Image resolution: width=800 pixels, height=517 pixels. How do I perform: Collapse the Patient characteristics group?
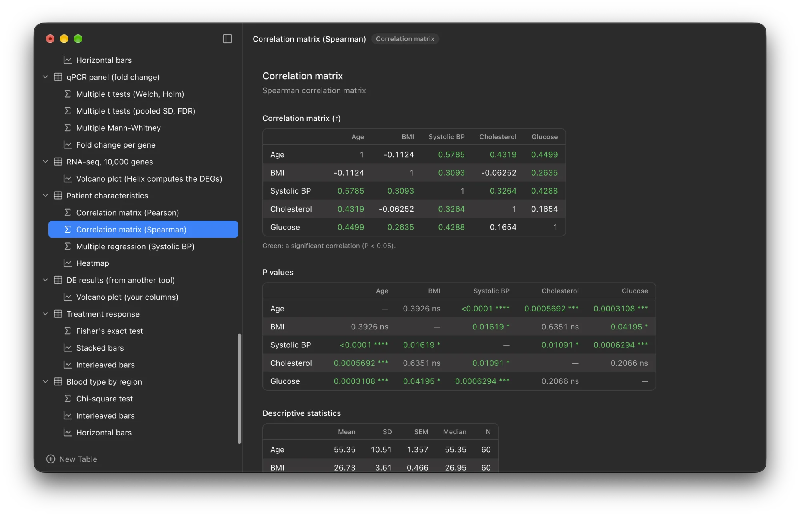pos(45,196)
